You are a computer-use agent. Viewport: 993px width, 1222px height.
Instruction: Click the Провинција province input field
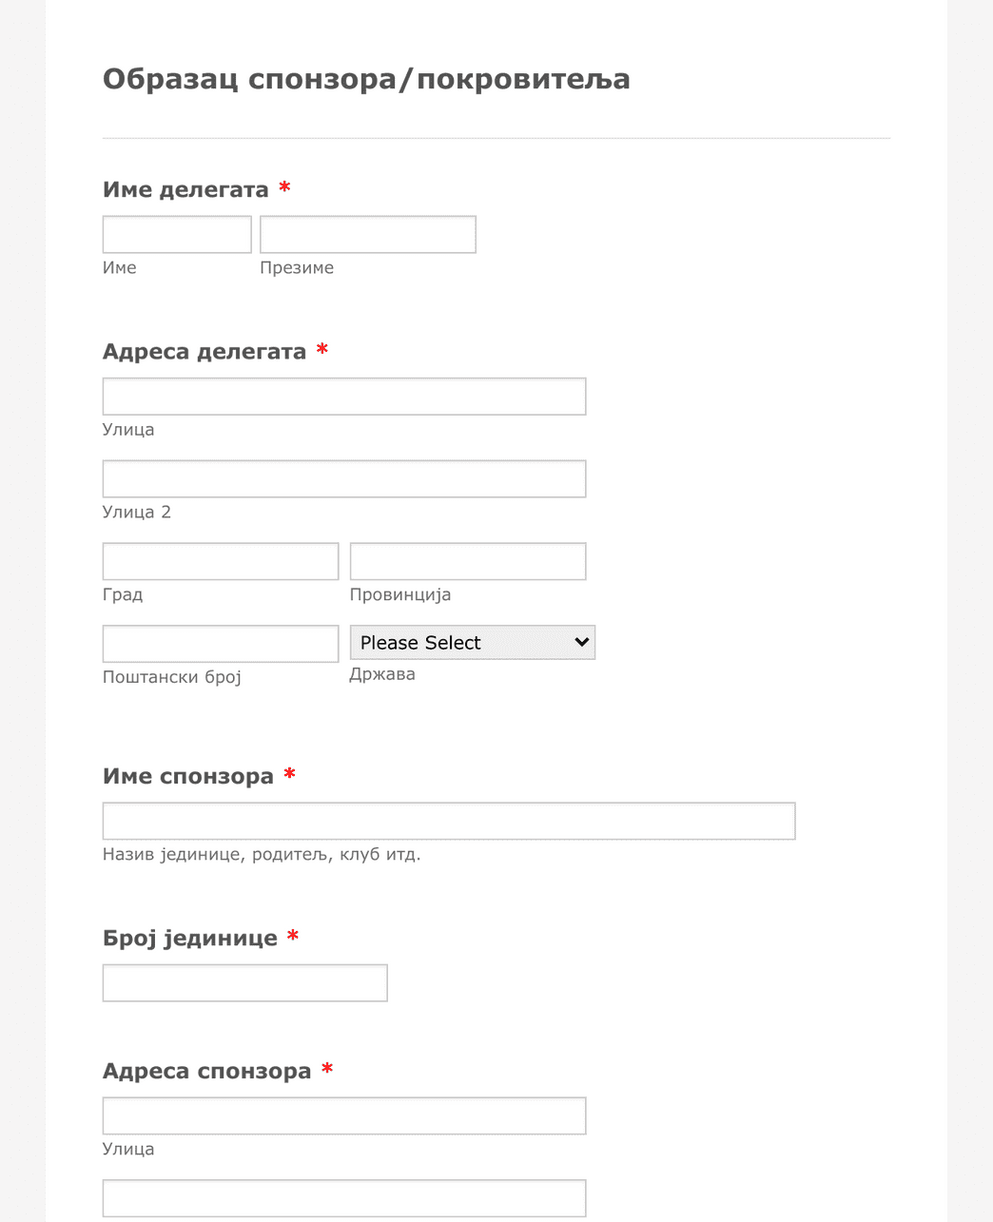(467, 560)
